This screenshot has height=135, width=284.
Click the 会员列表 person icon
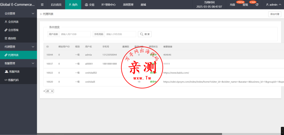pos(6,22)
